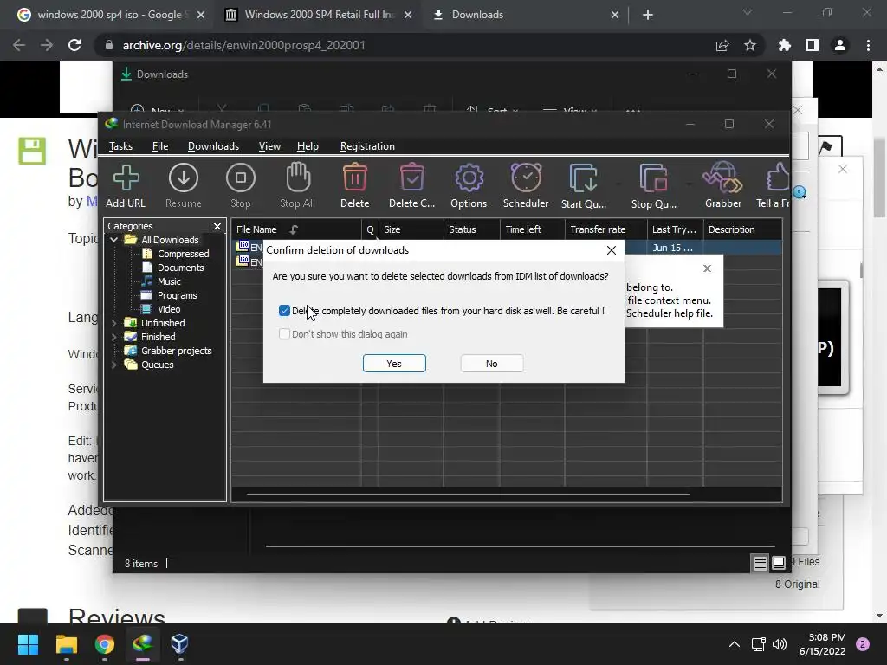The height and width of the screenshot is (665, 887).
Task: Open the Registration menu
Action: pyautogui.click(x=367, y=146)
